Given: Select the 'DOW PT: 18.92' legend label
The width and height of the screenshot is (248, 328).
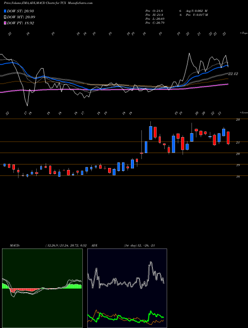Looking at the screenshot, I should click(x=20, y=23).
